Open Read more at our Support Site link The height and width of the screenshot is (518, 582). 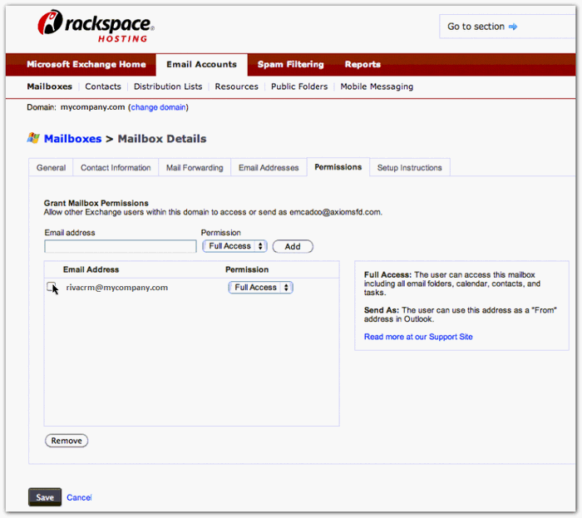[x=418, y=337]
